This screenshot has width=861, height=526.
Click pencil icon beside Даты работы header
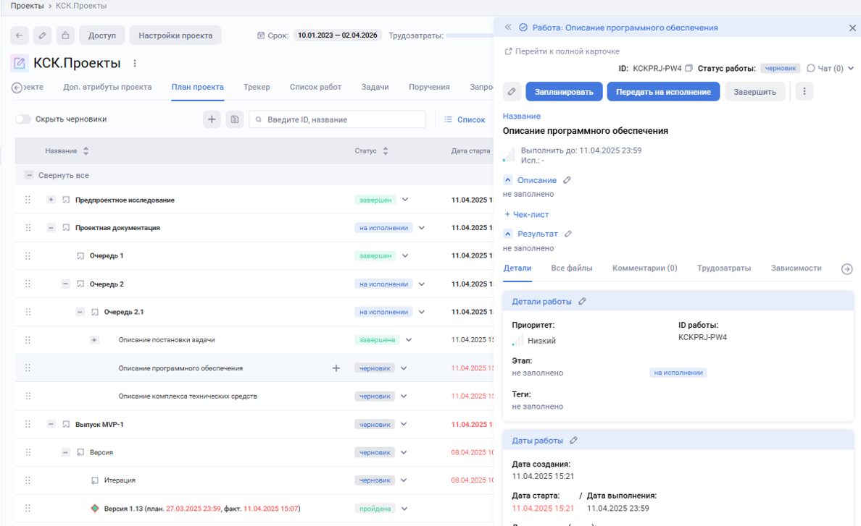click(573, 440)
